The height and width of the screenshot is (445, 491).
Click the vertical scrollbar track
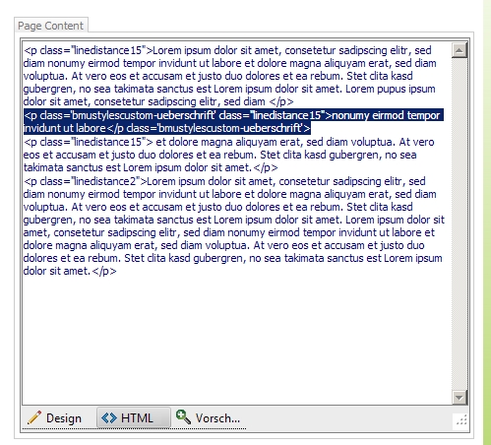click(x=460, y=223)
